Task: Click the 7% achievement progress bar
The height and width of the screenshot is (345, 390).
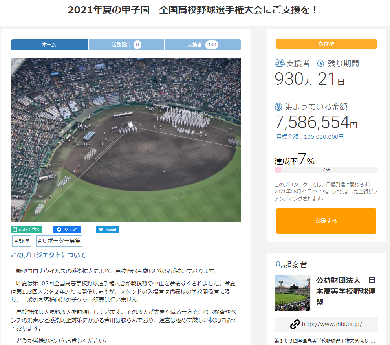Action: click(x=326, y=170)
